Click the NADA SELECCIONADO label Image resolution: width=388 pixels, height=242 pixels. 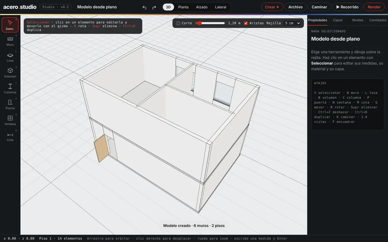coord(328,31)
